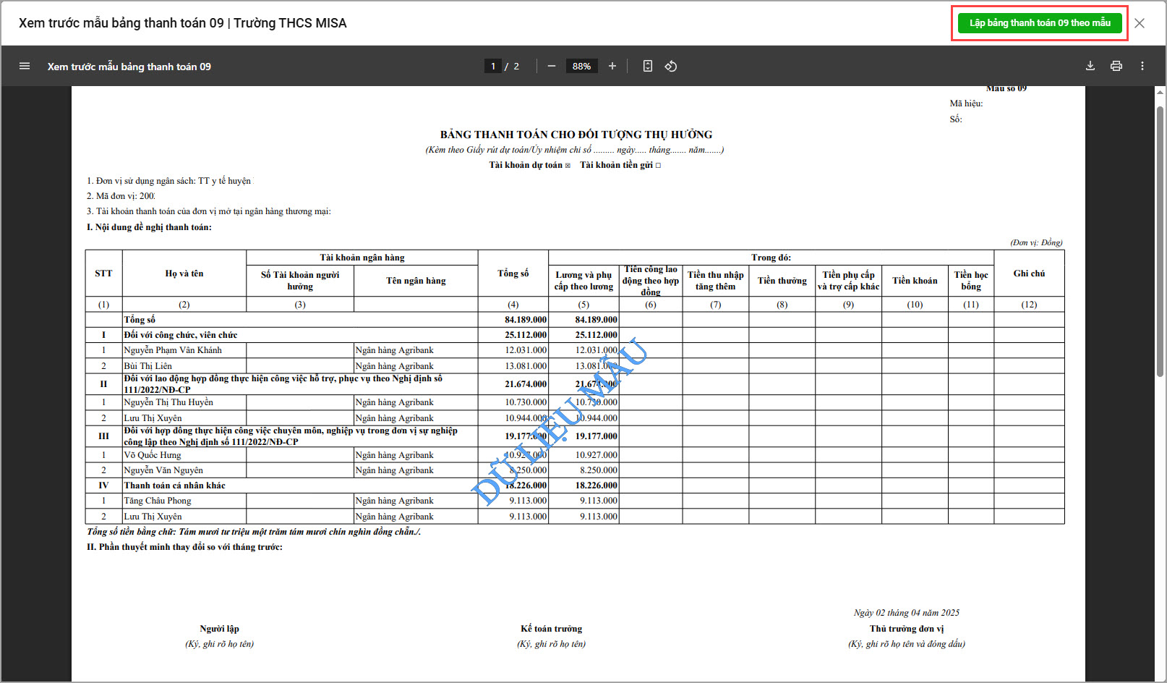Click the Tiền học bổng column header
1167x683 pixels.
click(x=971, y=281)
